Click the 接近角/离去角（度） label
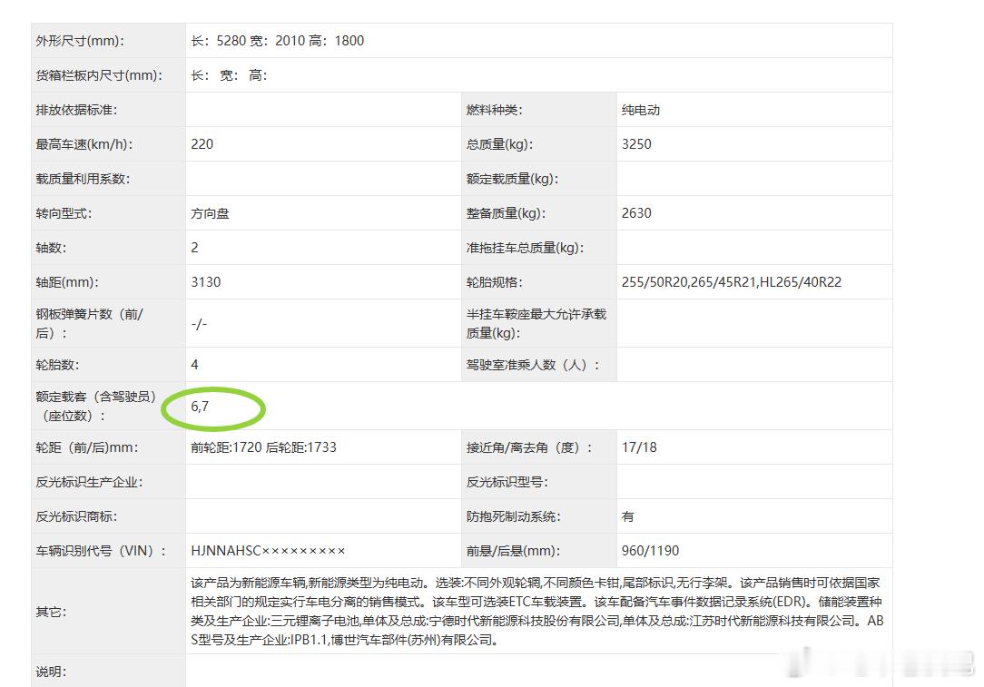The height and width of the screenshot is (687, 984). pyautogui.click(x=529, y=447)
